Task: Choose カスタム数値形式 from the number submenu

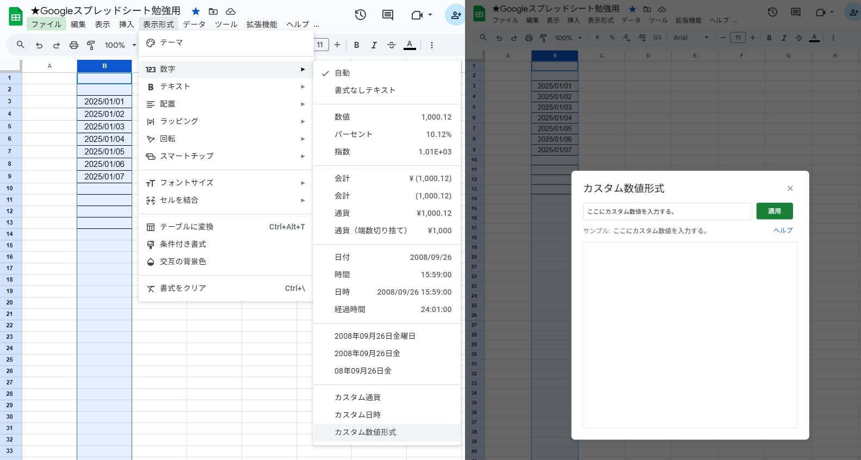Action: (x=365, y=432)
